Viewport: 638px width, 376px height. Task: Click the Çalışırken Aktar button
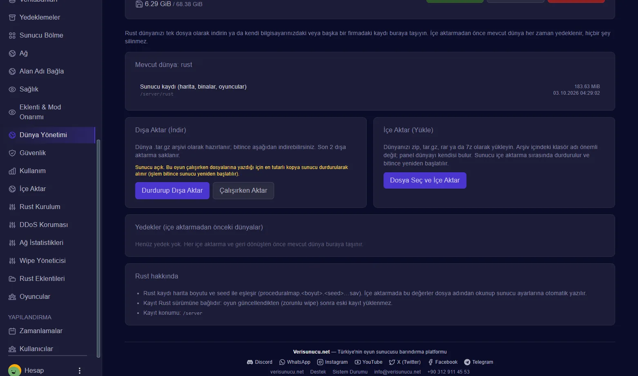(x=243, y=191)
